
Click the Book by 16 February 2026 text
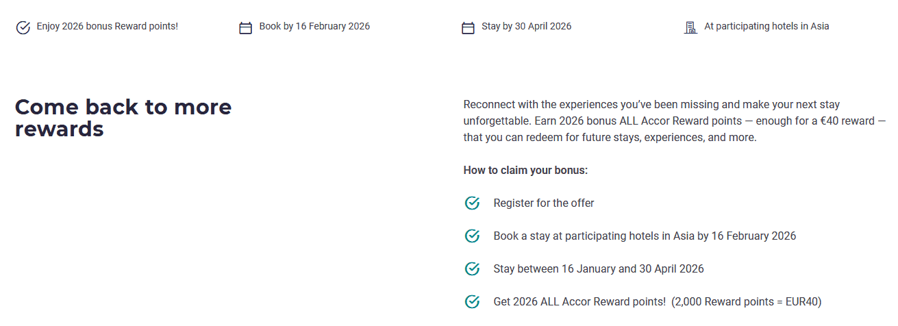tap(314, 27)
